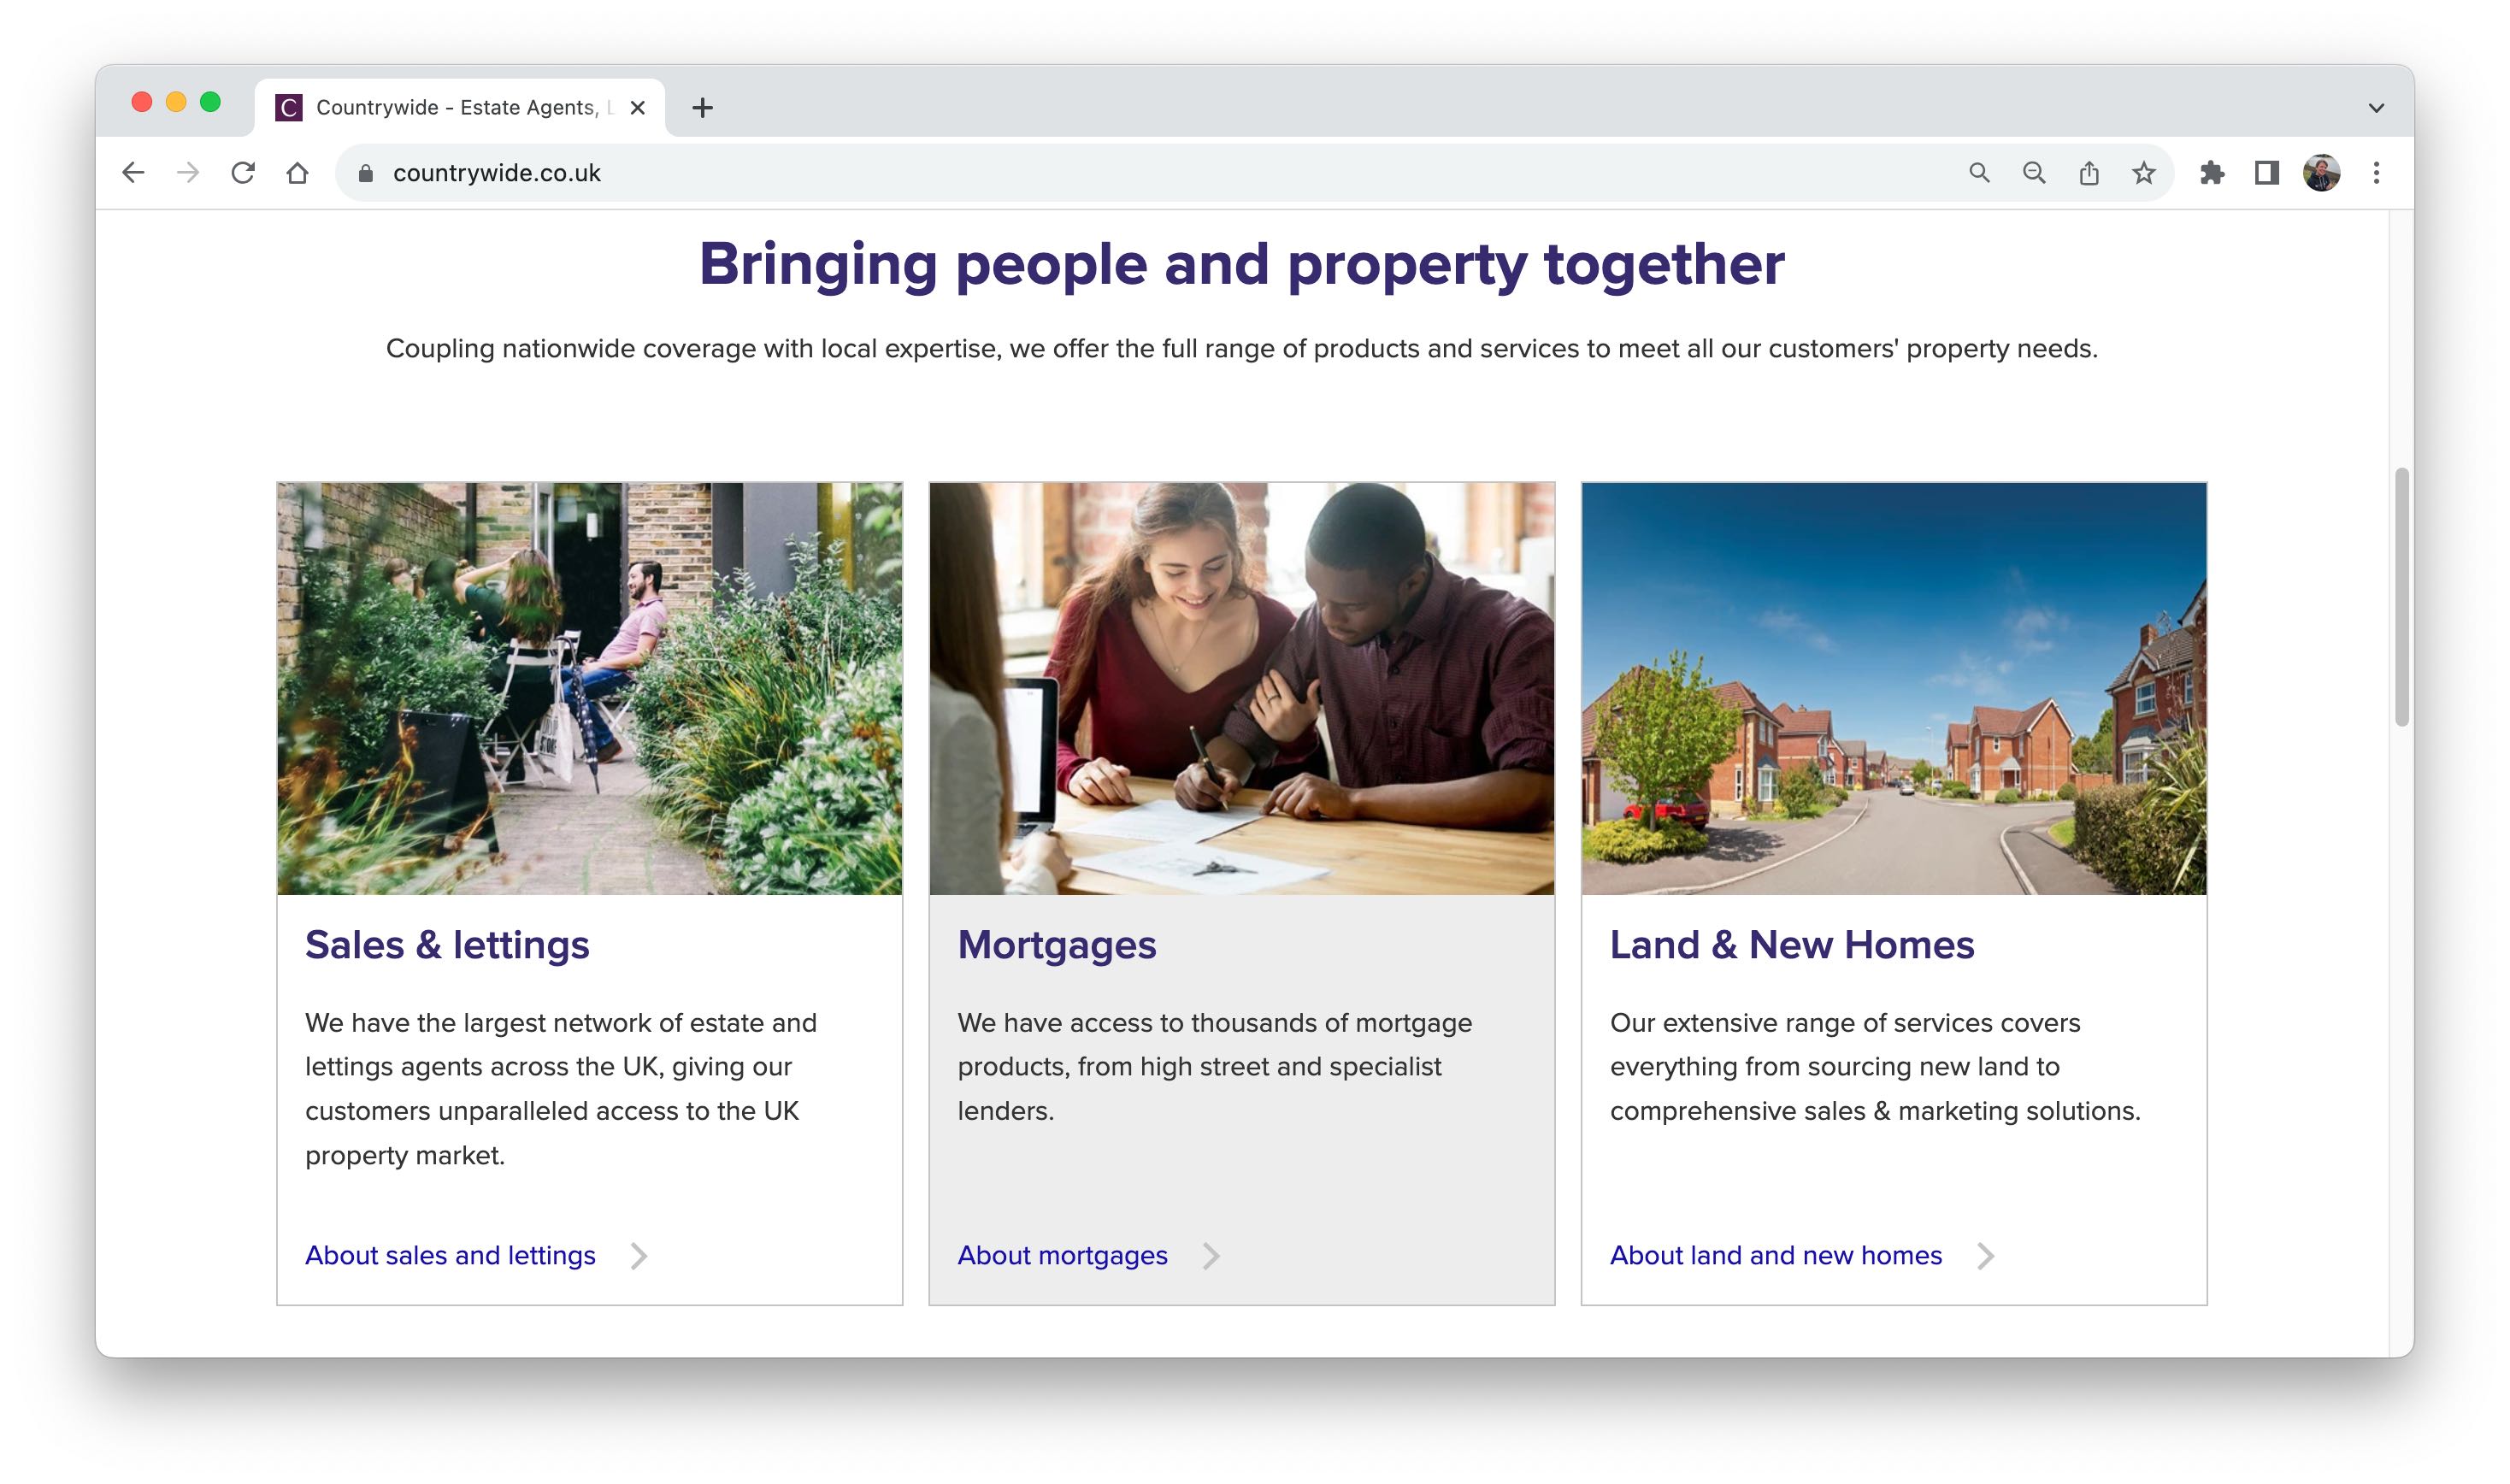
Task: Open the user profile avatar
Action: (2321, 173)
